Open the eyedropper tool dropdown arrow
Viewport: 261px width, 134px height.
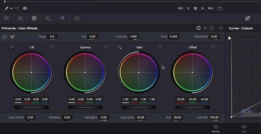pos(11,8)
